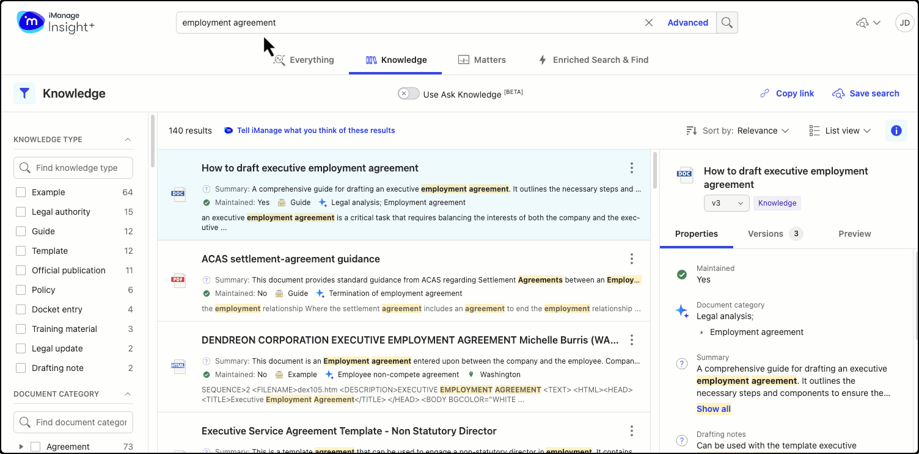Viewport: 919px width, 454px height.
Task: Open three-dot menu for ACAS settlement-agreement guidance
Action: (x=632, y=259)
